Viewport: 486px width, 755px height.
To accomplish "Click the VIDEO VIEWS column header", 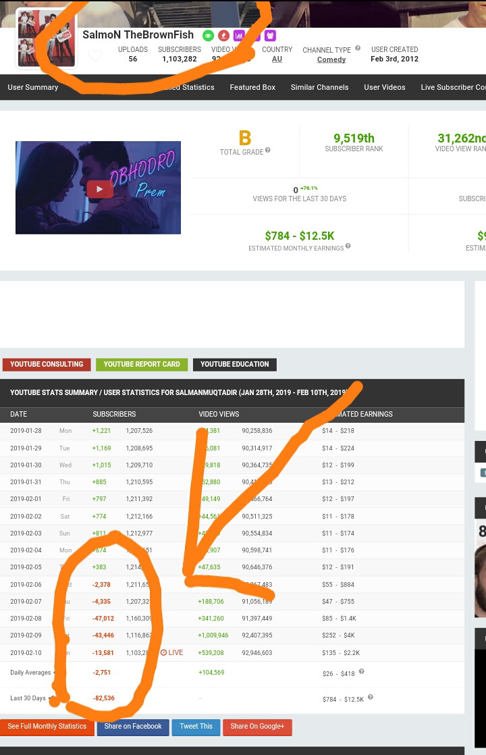I will [219, 414].
